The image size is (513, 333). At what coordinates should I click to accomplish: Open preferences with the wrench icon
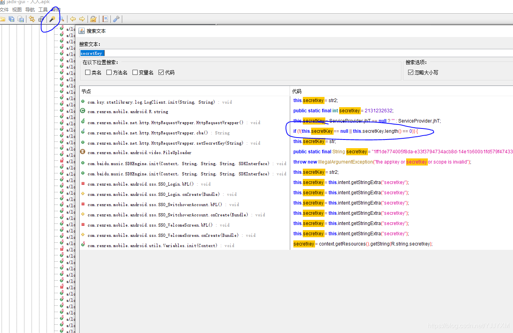click(116, 19)
